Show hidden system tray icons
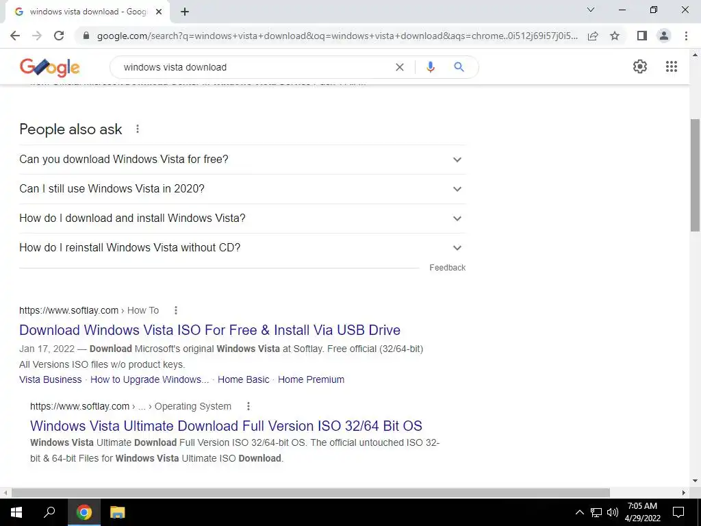The width and height of the screenshot is (701, 526). 579,512
